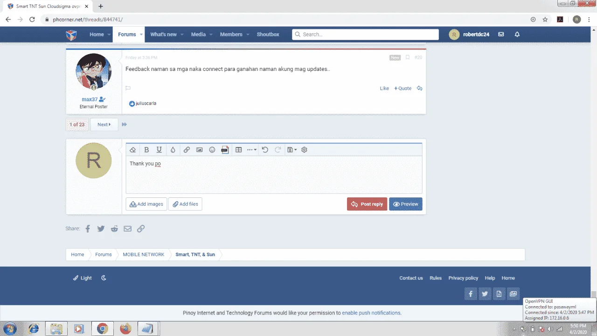Click the redo arrow in the editor

pos(278,150)
